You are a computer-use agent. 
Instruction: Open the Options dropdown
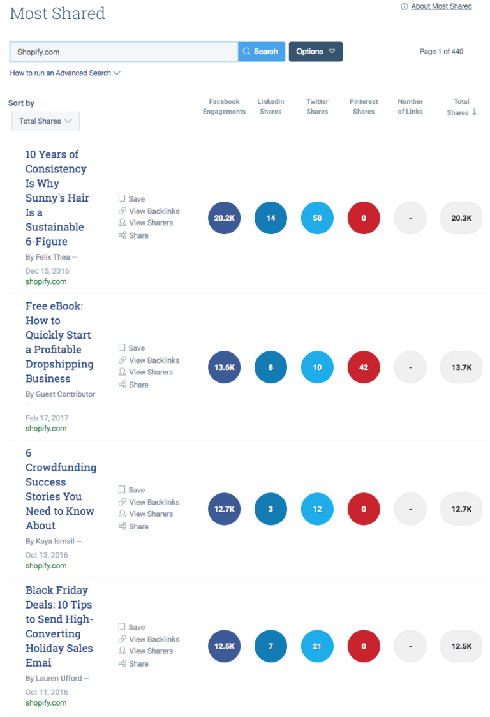tap(315, 52)
